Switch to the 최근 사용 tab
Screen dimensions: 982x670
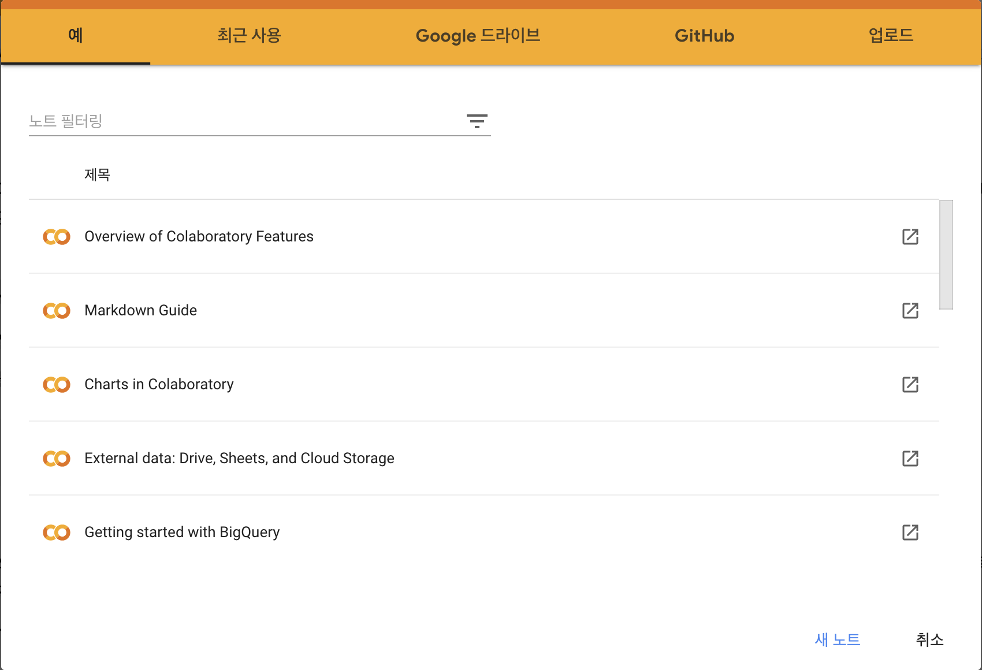pyautogui.click(x=249, y=36)
